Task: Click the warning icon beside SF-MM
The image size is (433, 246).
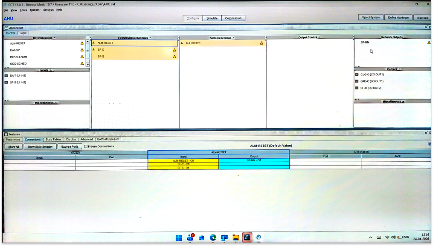Action: (429, 43)
